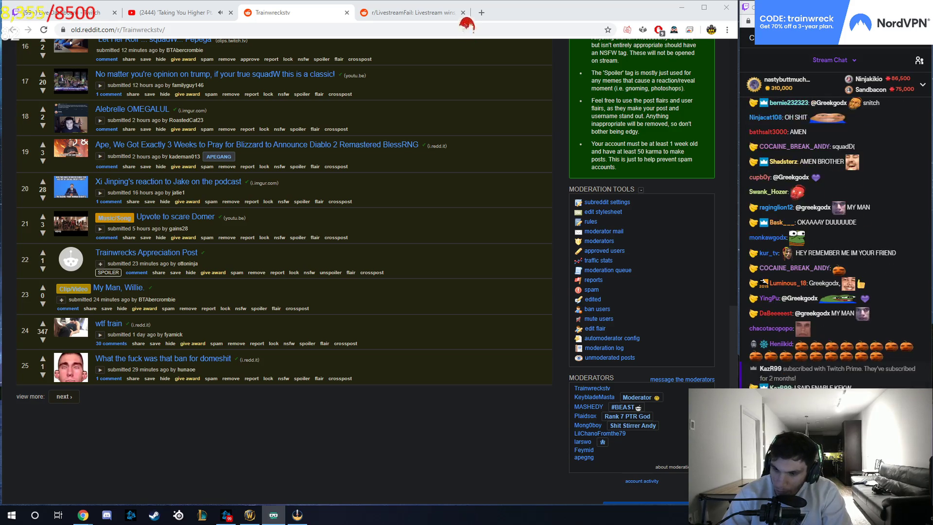The image size is (933, 525).
Task: Click the moderation log notebook icon
Action: (x=578, y=348)
